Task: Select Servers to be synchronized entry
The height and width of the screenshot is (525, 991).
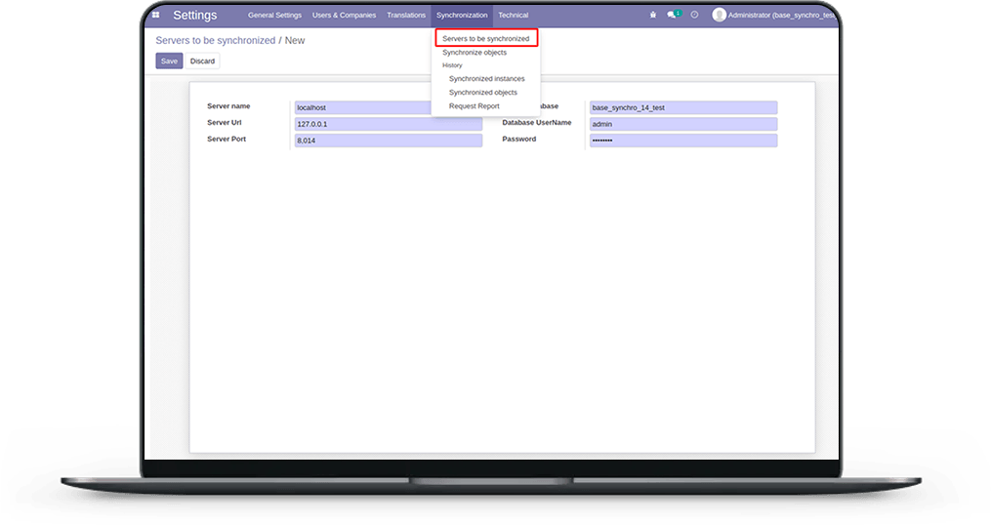Action: (x=486, y=38)
